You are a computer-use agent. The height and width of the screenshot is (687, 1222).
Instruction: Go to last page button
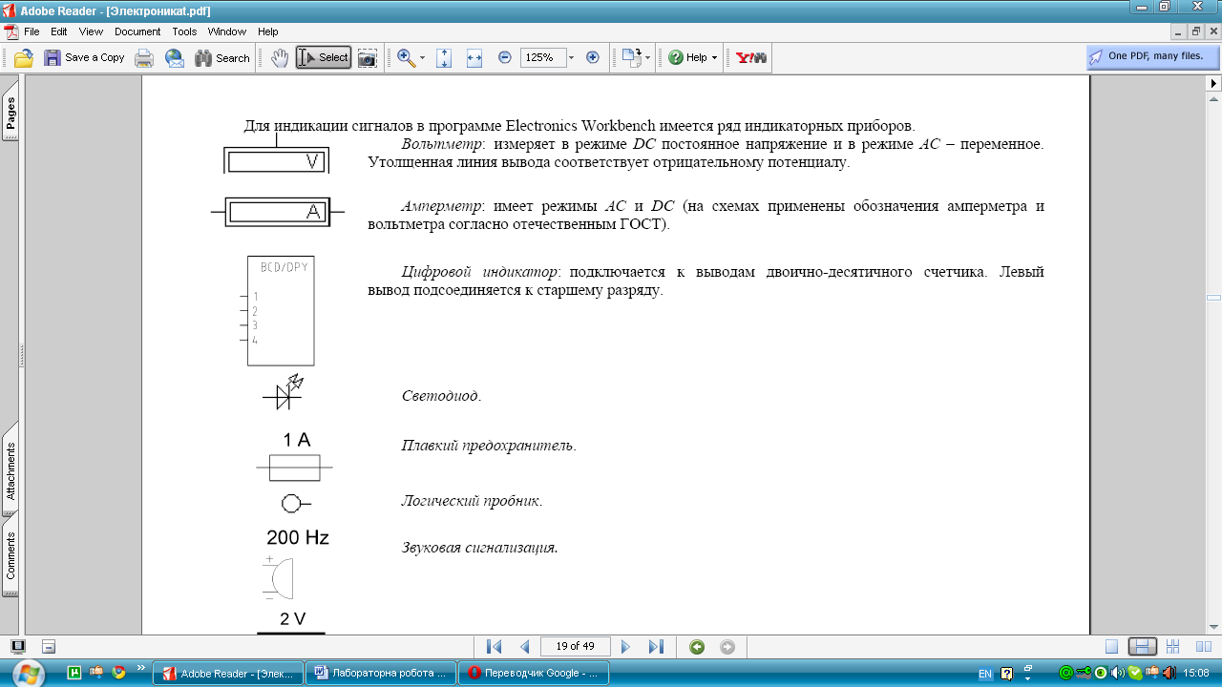coord(656,647)
